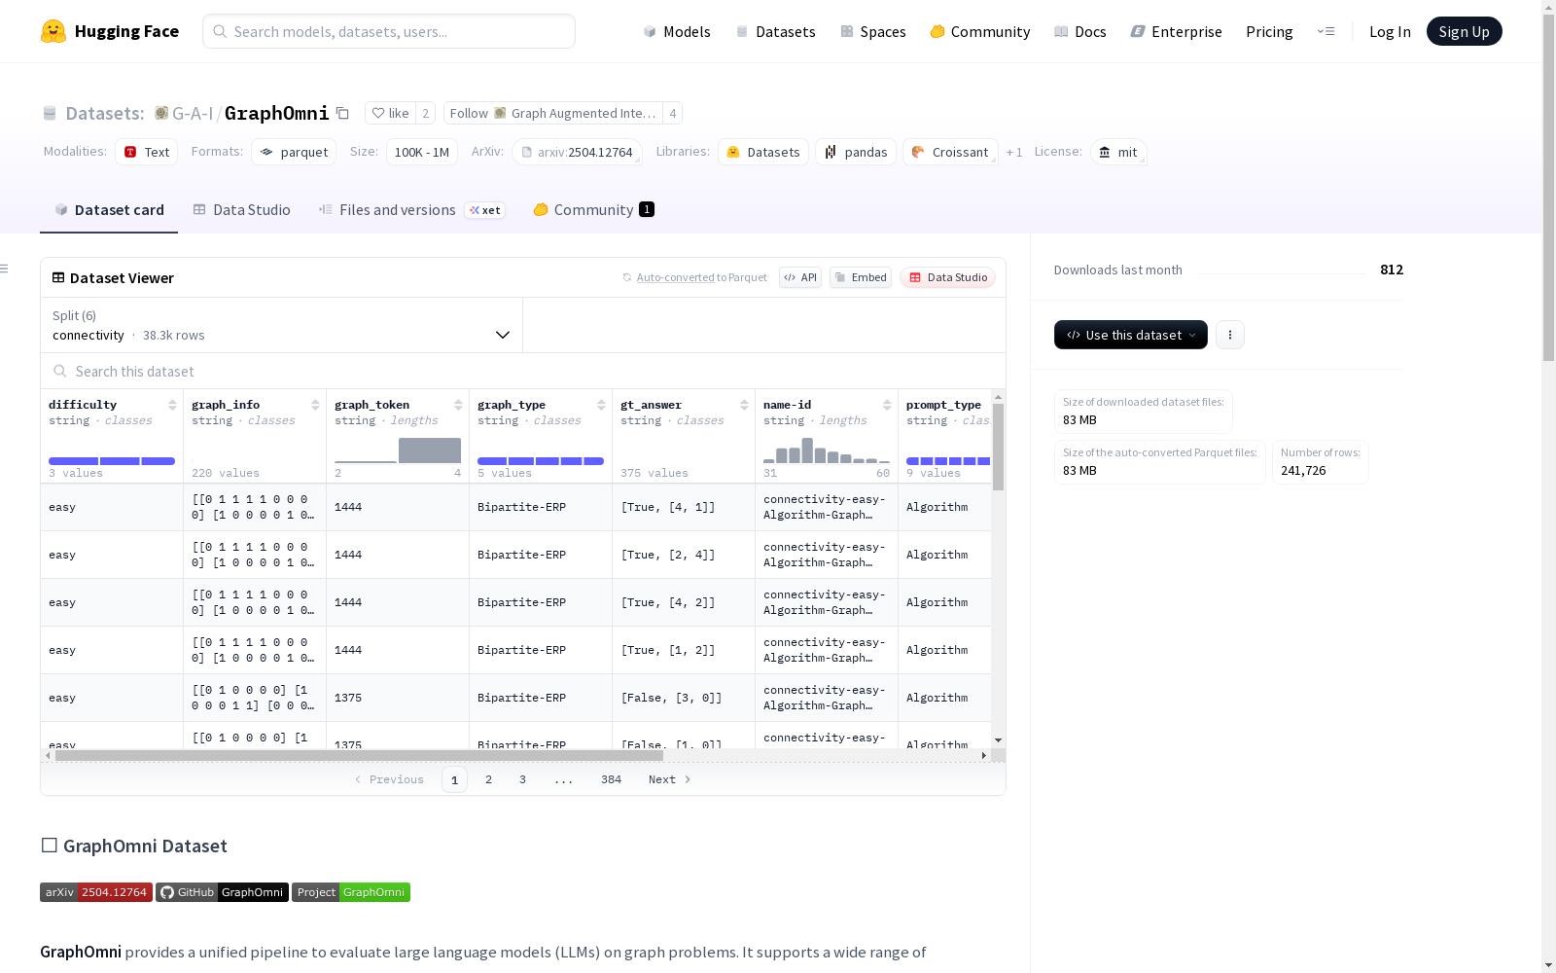Open the Split connectivity dropdown
The height and width of the screenshot is (973, 1556).
point(281,325)
